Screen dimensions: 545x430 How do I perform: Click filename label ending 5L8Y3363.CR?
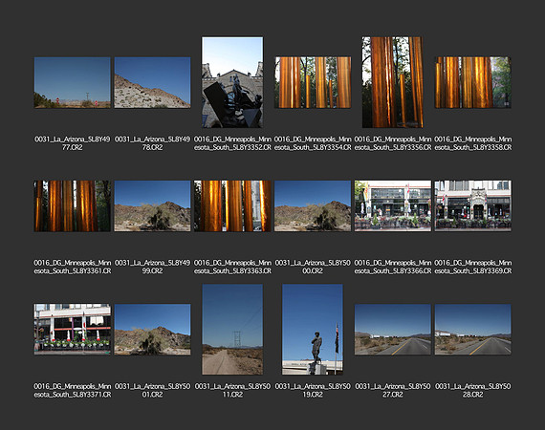pyautogui.click(x=232, y=267)
